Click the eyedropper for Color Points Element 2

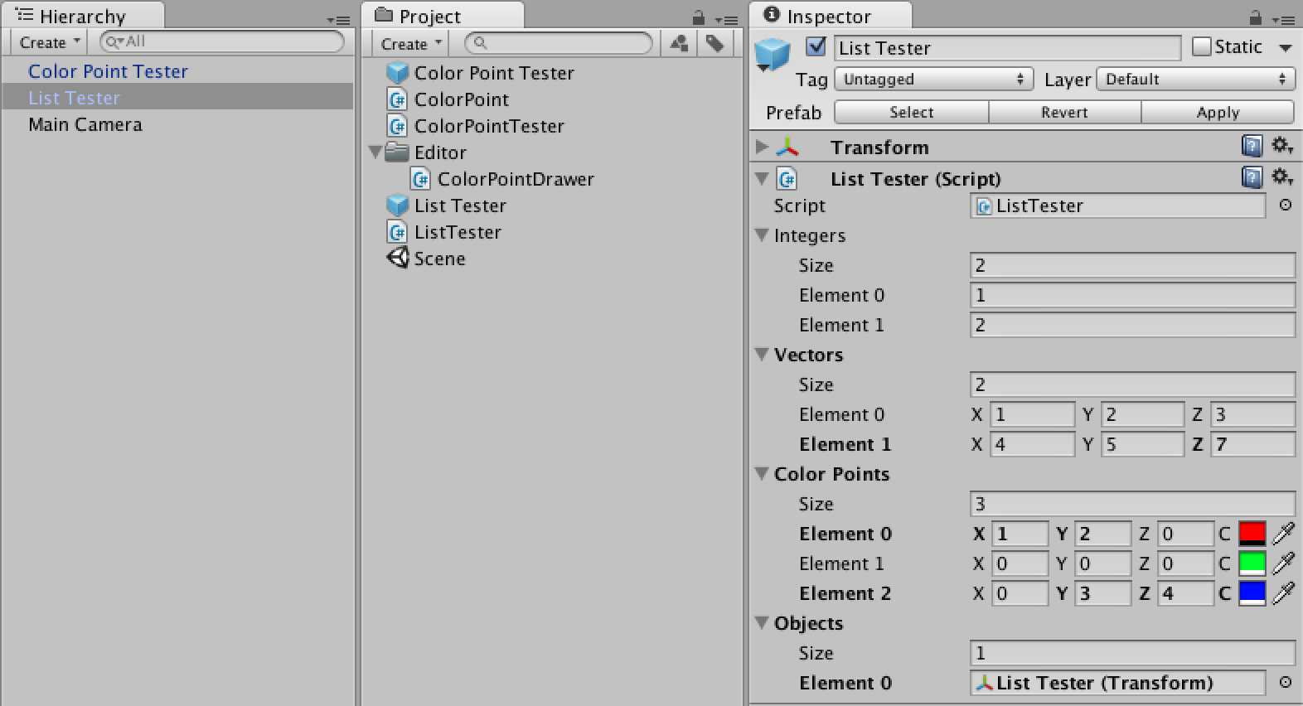(x=1283, y=593)
